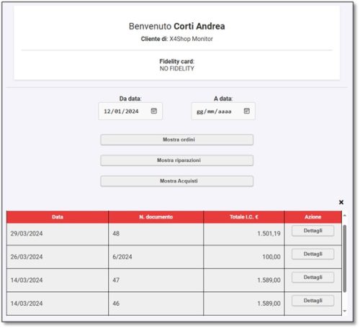Click the X4Shop Monitor text
The image size is (360, 328).
[191, 39]
